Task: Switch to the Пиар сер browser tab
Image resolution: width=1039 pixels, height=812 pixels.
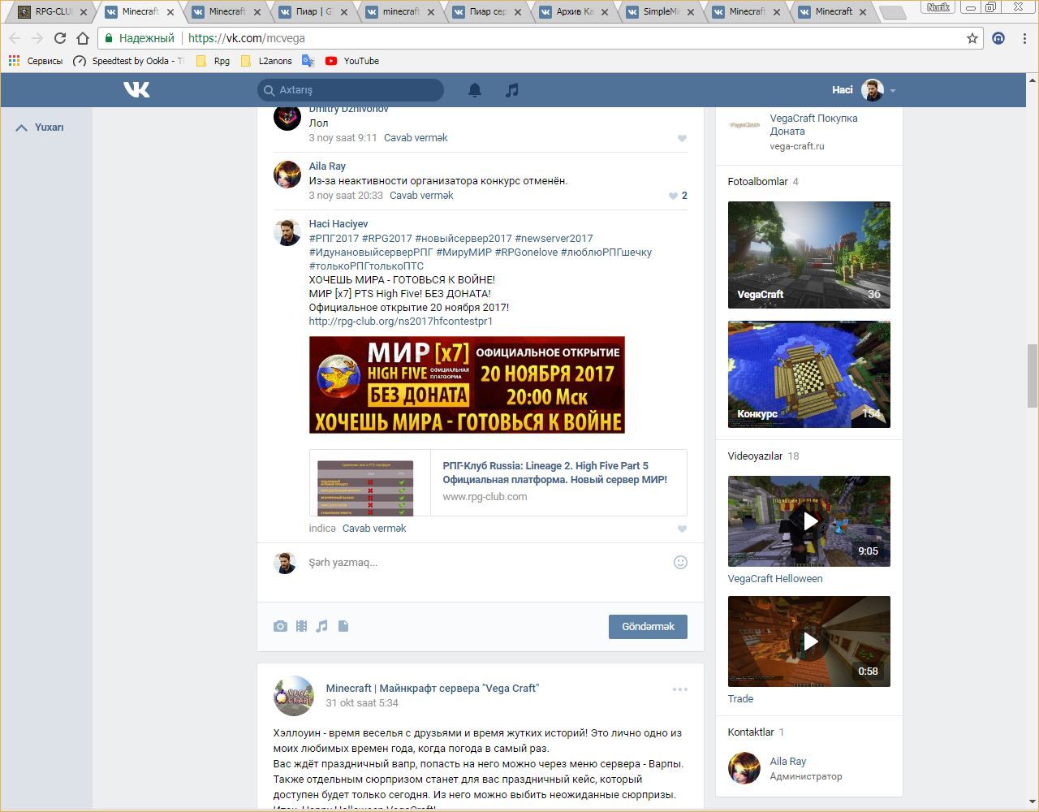Action: pos(487,11)
